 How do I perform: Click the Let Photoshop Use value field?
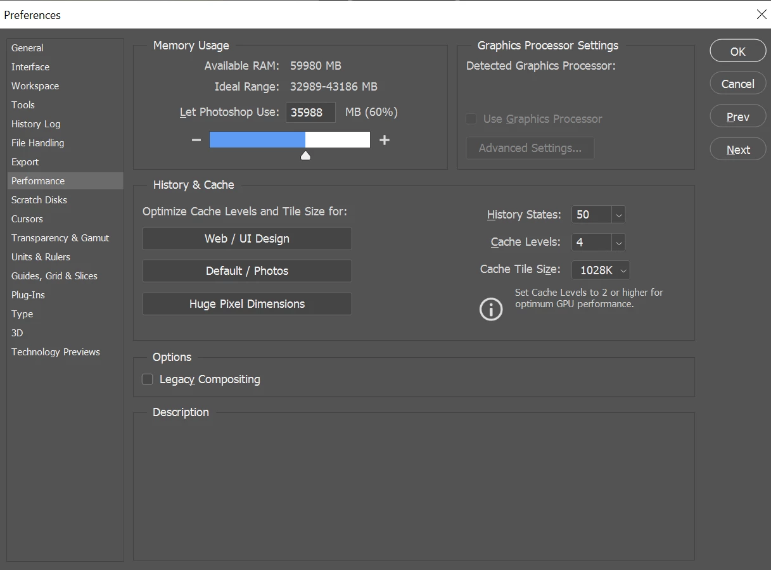[x=310, y=113]
